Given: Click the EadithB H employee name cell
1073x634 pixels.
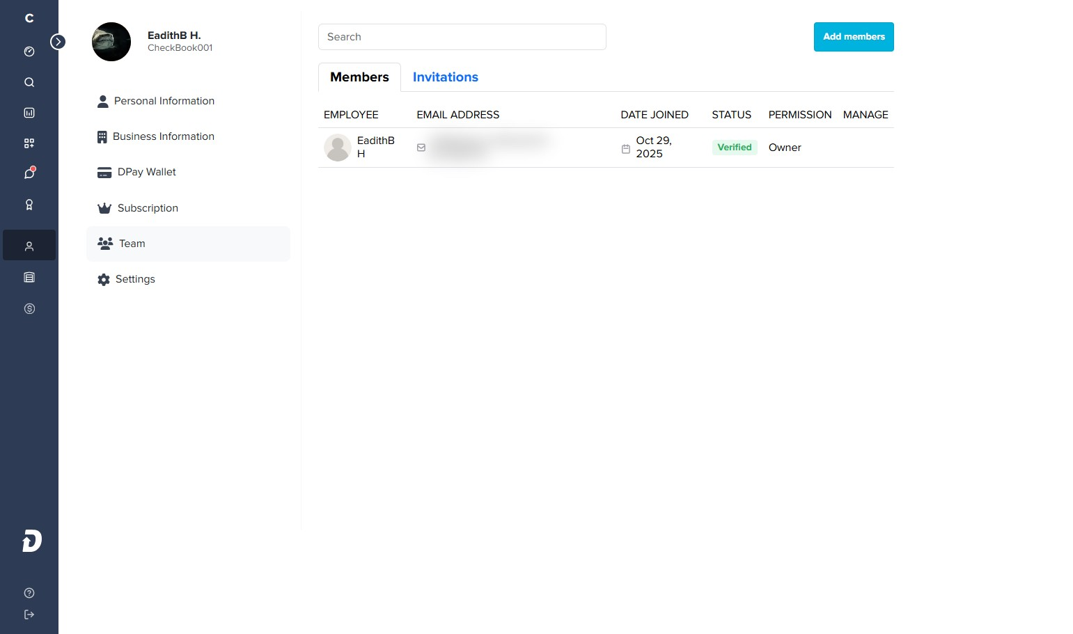Looking at the screenshot, I should (x=376, y=147).
